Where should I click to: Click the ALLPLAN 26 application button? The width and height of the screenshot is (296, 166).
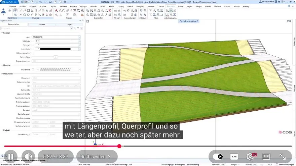[x=9, y=2]
